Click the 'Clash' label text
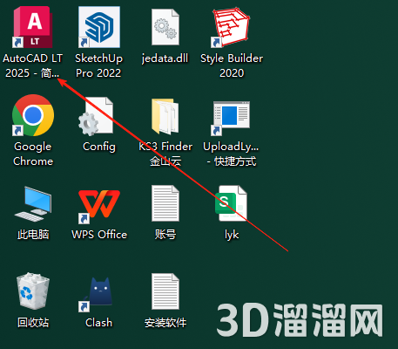This screenshot has height=349, width=398. point(99,323)
